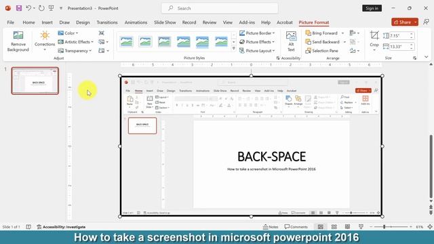Fit slide to current window icon
Image resolution: width=434 pixels, height=244 pixels.
tap(429, 227)
